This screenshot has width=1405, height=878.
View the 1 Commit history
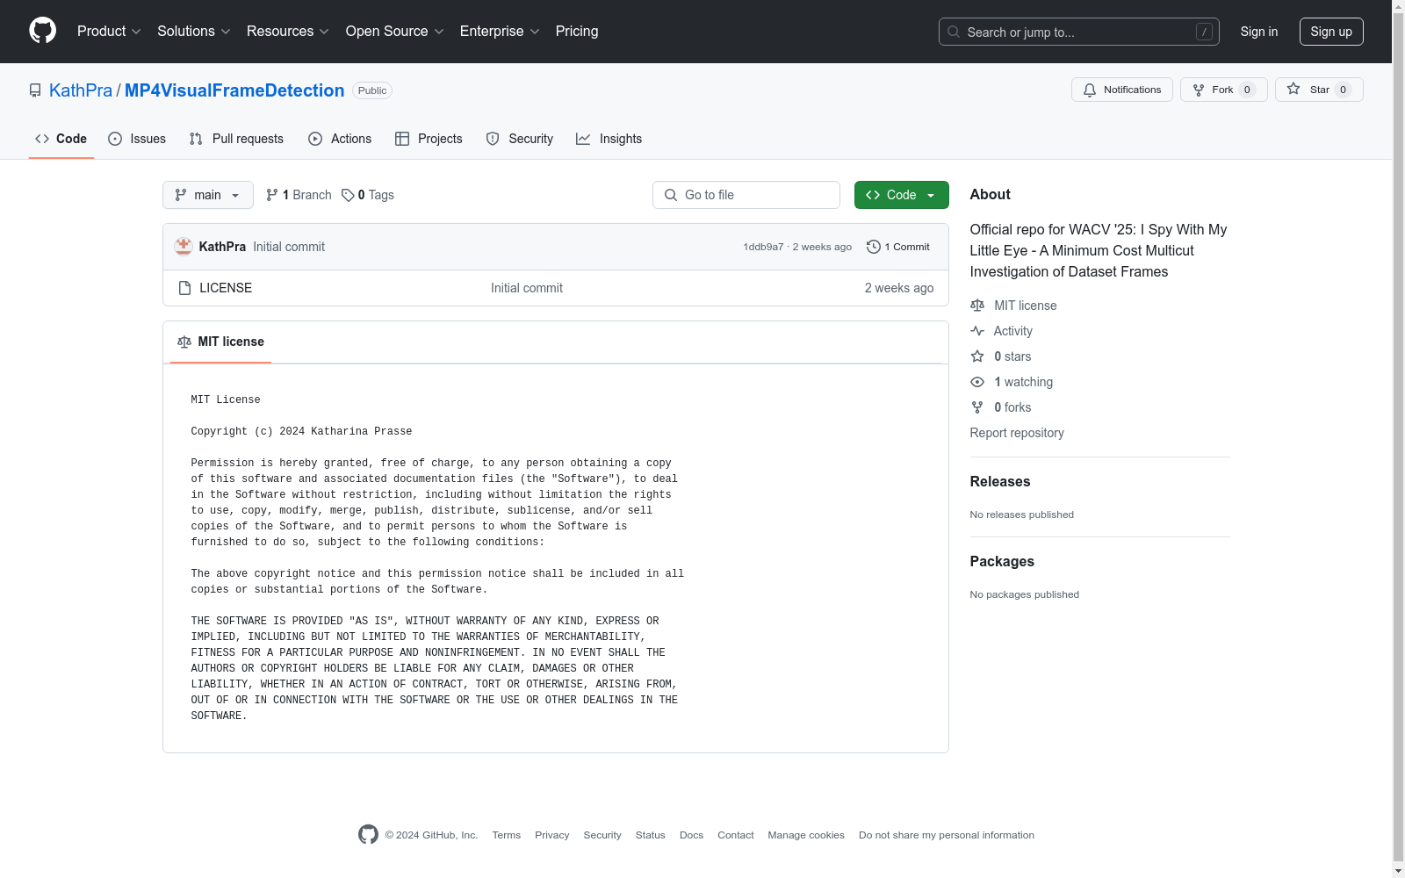click(897, 247)
